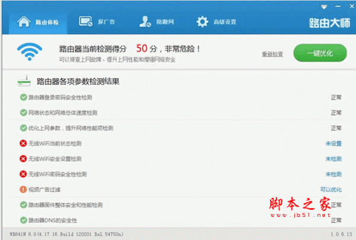Click the monitor ad-block icon
356x240 pixels.
(x=85, y=21)
